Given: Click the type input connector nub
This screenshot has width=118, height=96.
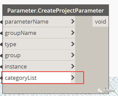Looking at the screenshot, I should [x=2, y=45].
